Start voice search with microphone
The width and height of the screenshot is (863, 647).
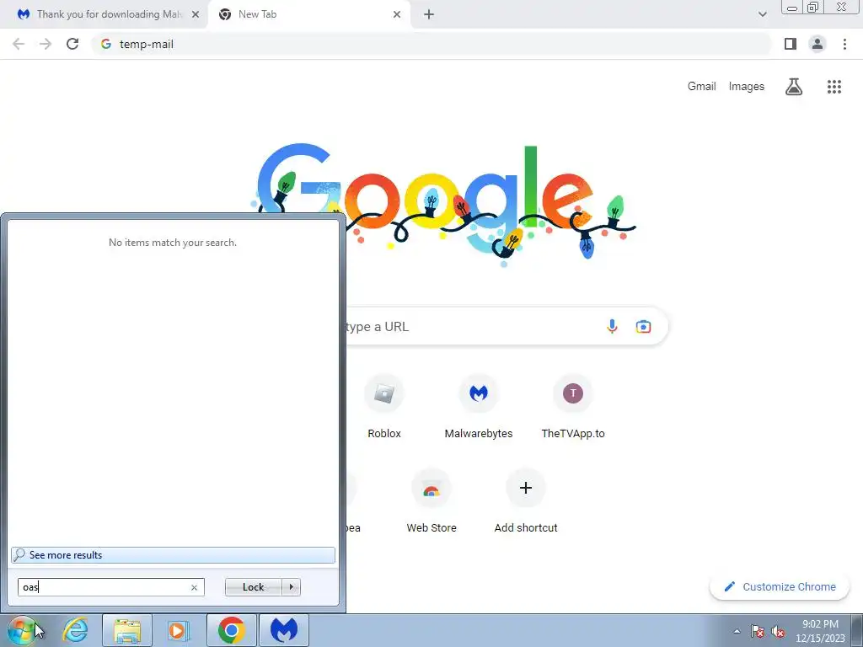click(x=612, y=326)
